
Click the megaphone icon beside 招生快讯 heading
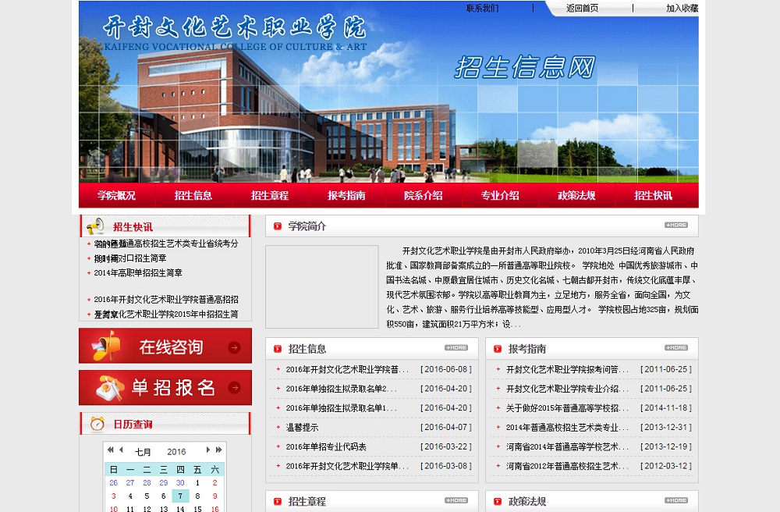tap(95, 226)
